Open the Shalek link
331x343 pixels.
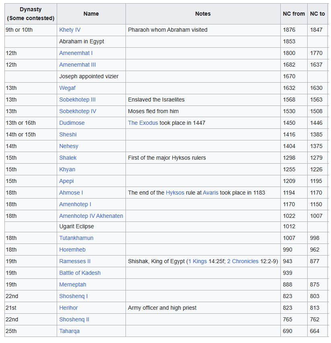tap(68, 158)
